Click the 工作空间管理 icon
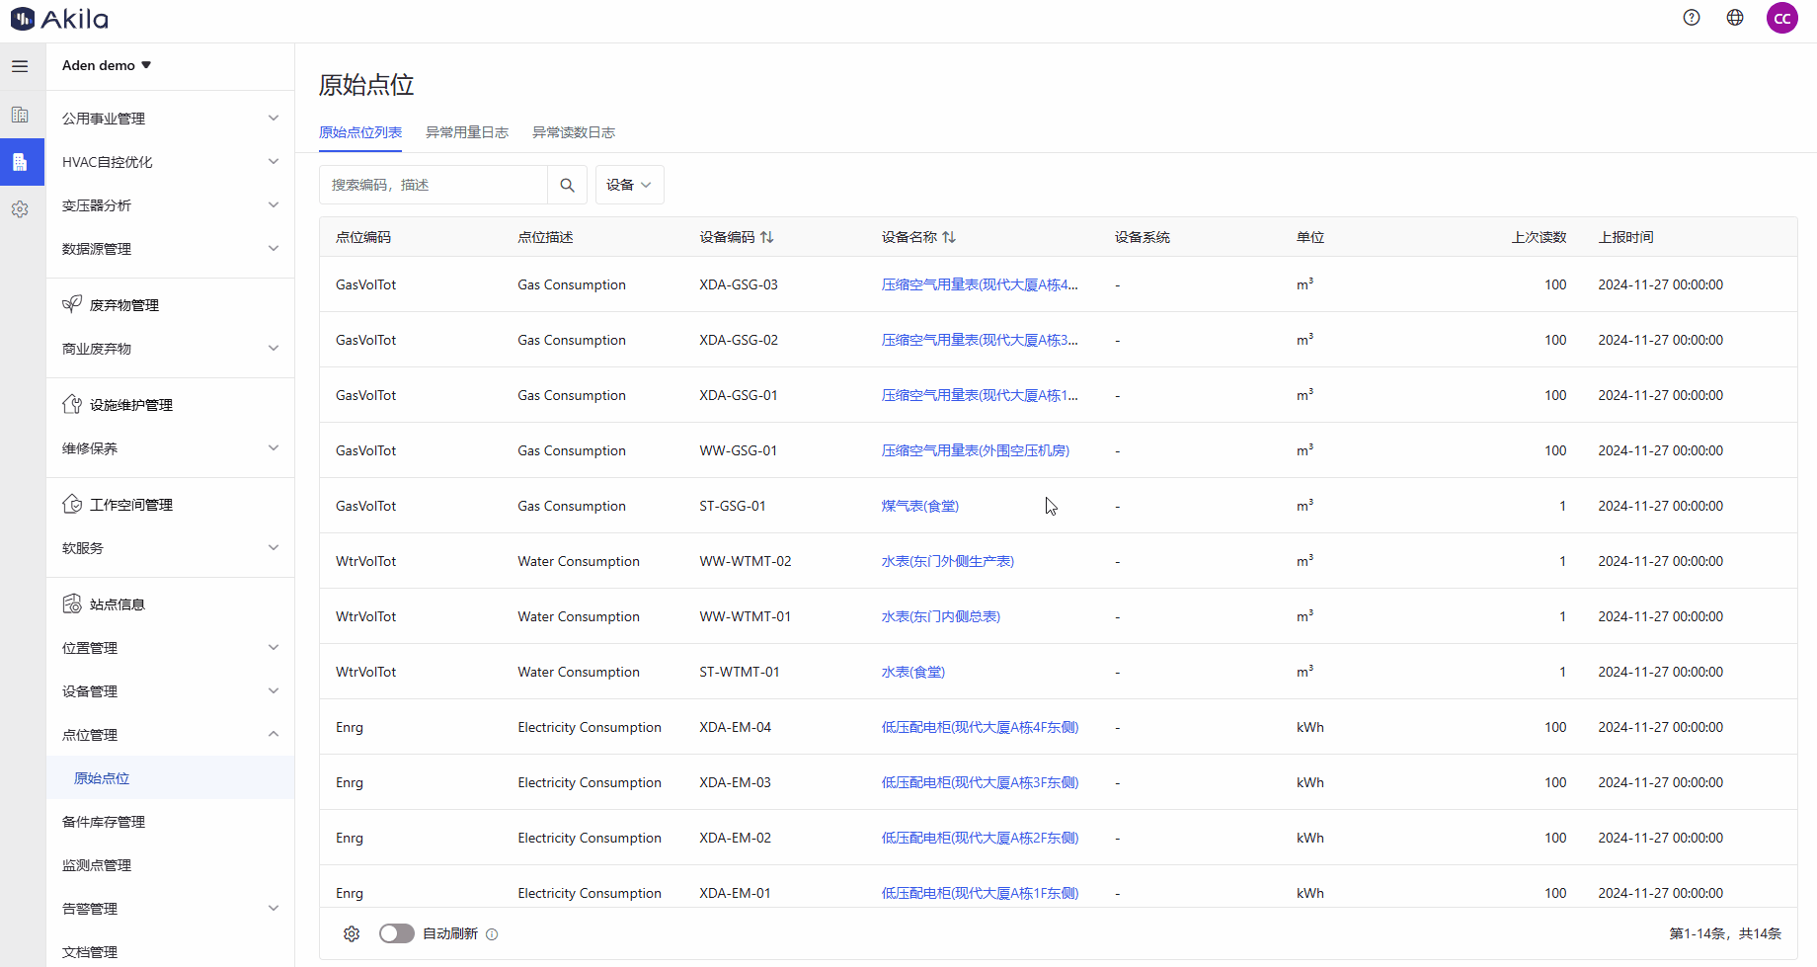1817x967 pixels. coord(72,504)
